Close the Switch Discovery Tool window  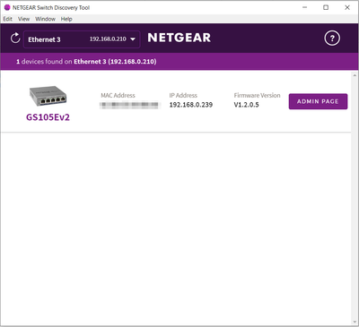click(347, 7)
